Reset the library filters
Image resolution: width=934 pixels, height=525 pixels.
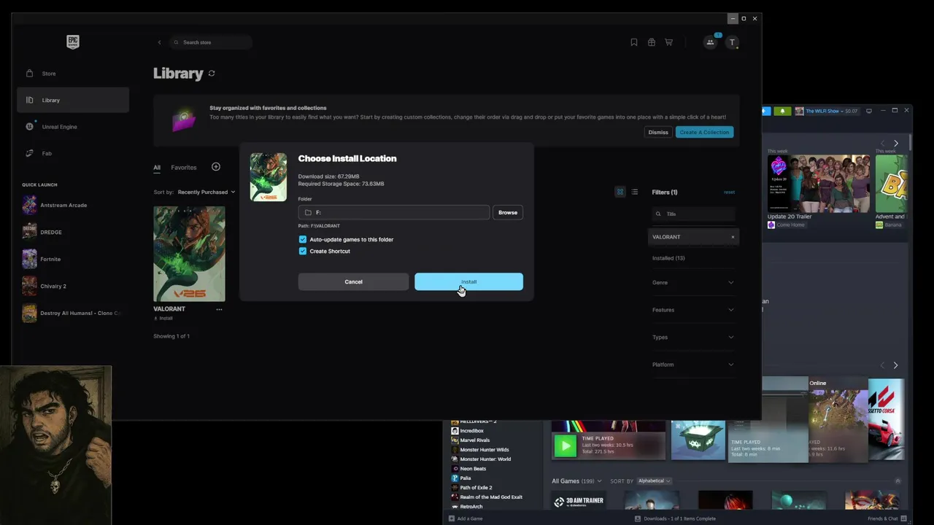(x=729, y=192)
